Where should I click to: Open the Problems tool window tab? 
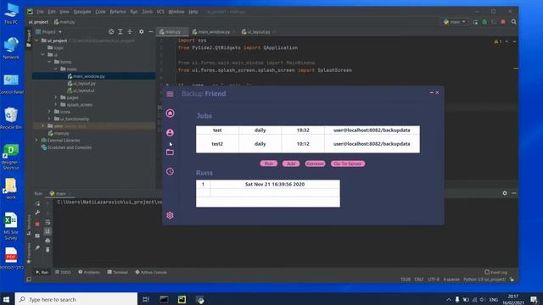click(x=89, y=272)
